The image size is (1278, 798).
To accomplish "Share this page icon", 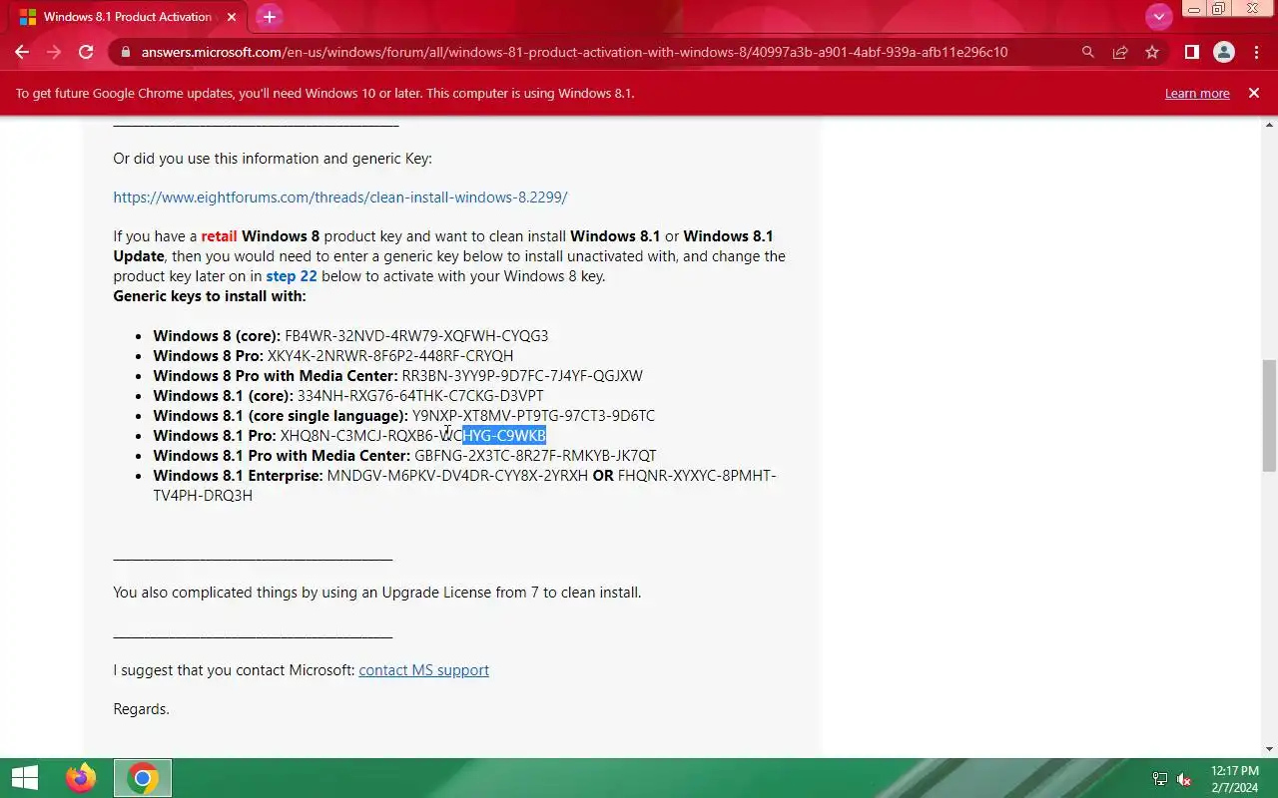I will tap(1120, 52).
